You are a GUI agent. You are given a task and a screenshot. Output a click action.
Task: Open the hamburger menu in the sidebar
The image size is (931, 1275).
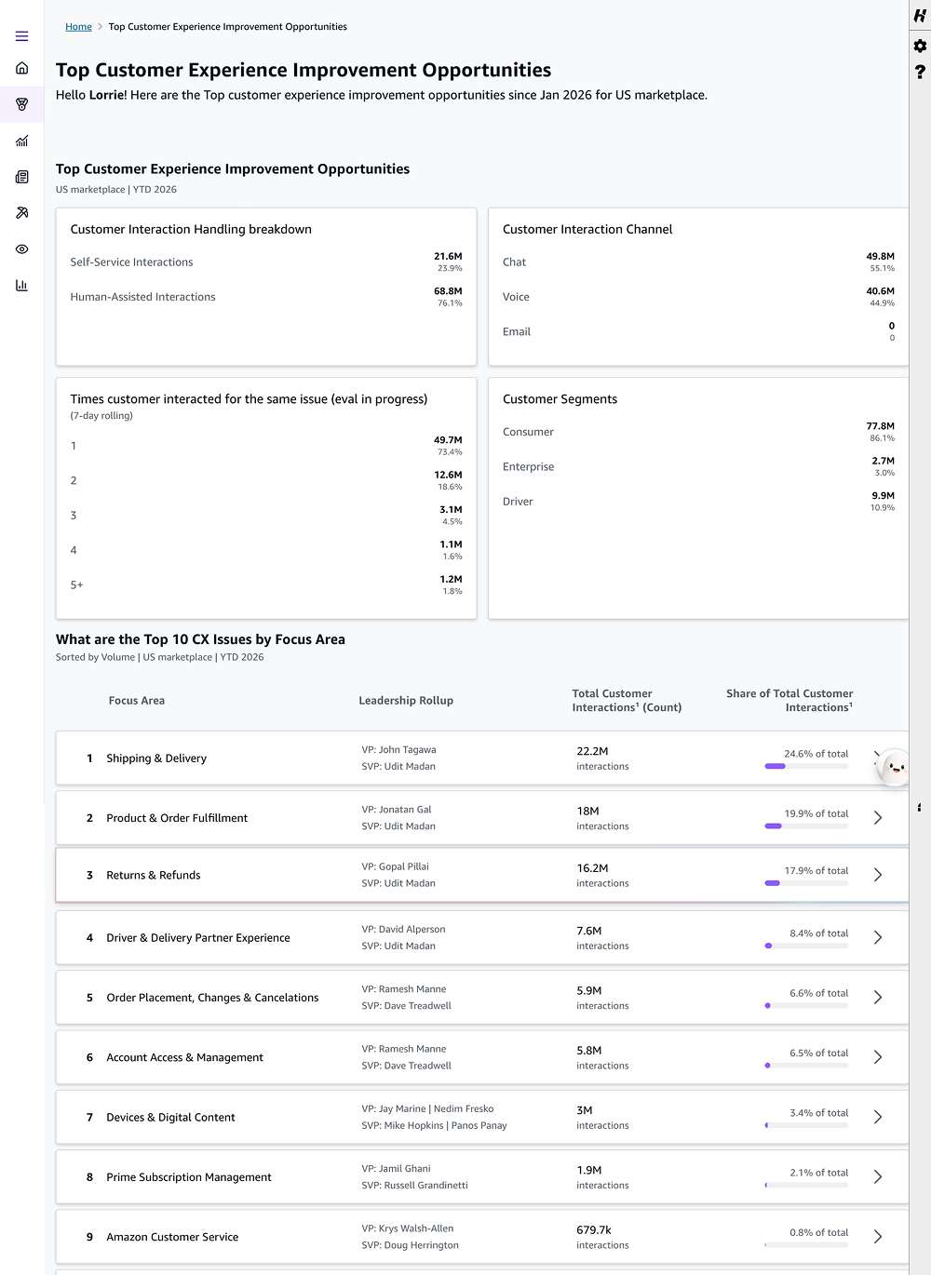[x=21, y=36]
